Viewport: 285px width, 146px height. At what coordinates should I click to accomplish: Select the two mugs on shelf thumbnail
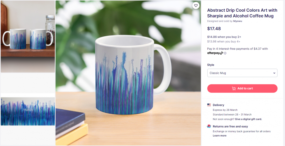(x=28, y=36)
